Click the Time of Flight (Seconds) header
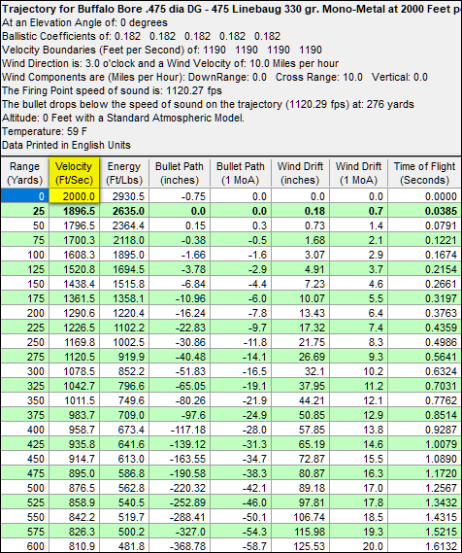The width and height of the screenshot is (462, 553). point(424,173)
